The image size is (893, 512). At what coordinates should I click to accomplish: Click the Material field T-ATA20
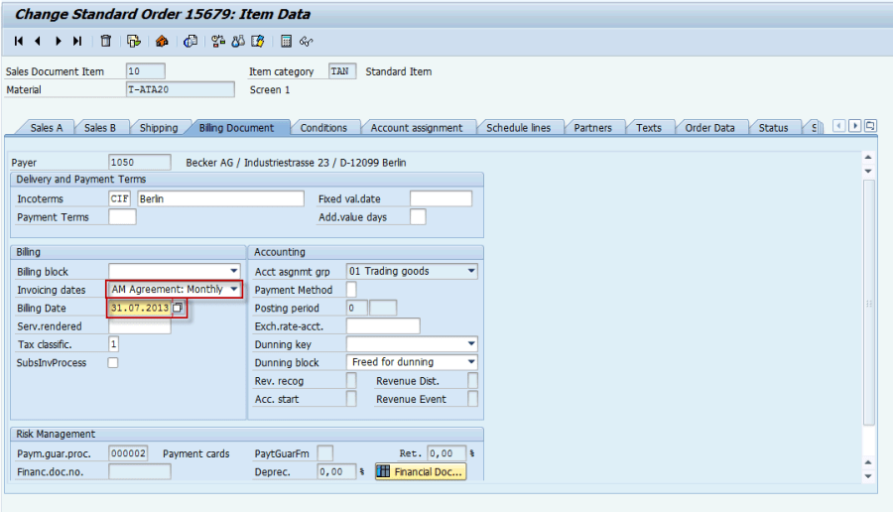click(180, 89)
